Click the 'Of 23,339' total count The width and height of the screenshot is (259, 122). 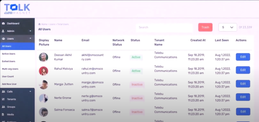tap(245, 27)
